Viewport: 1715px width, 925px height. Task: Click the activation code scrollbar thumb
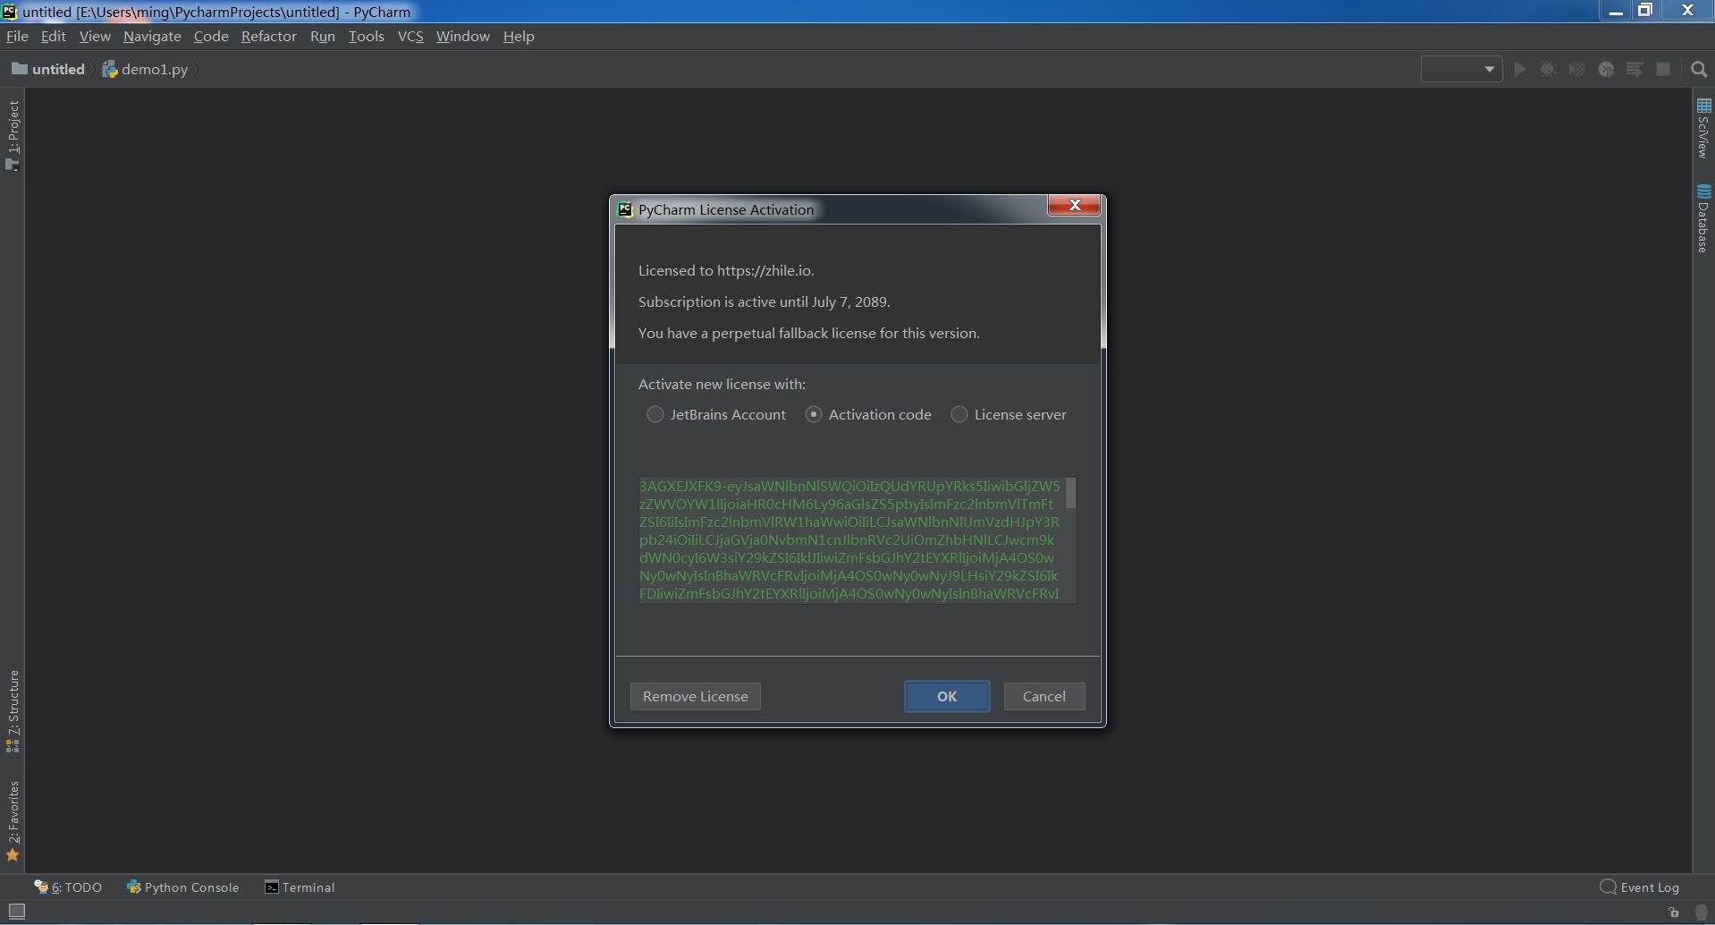(1070, 493)
